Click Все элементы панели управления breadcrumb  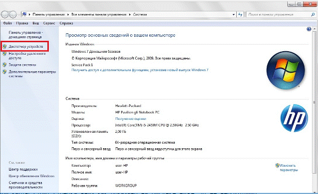[x=99, y=14]
